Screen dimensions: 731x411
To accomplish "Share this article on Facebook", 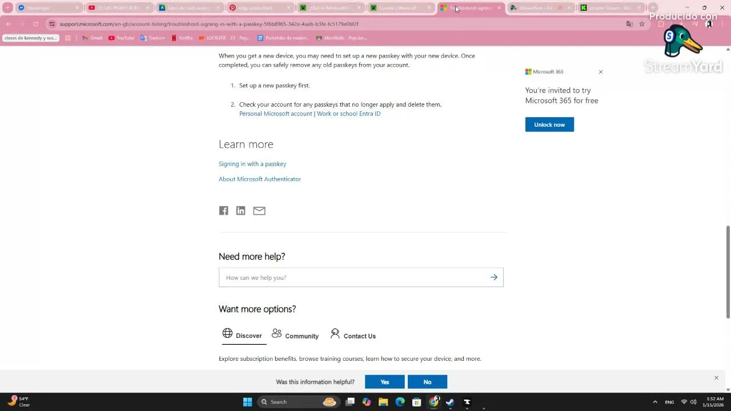I will tap(223, 211).
